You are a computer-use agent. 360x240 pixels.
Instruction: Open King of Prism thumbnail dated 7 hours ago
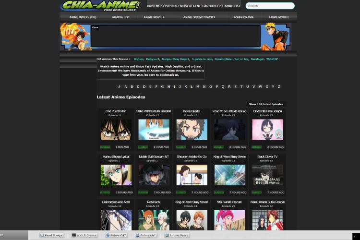pos(229,175)
